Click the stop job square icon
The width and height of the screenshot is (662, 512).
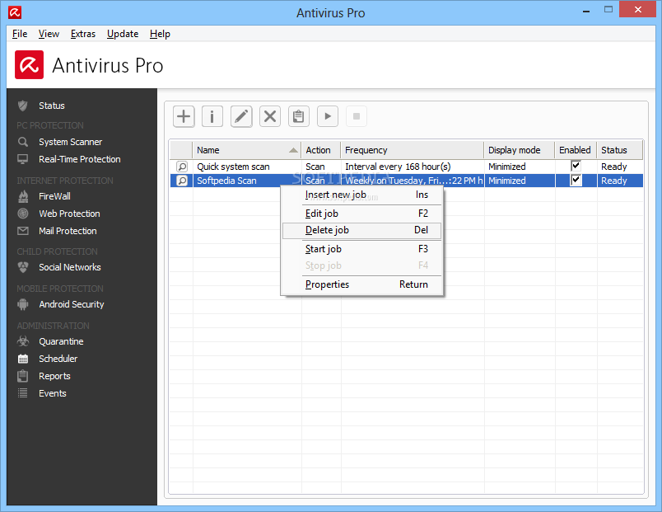coord(357,116)
